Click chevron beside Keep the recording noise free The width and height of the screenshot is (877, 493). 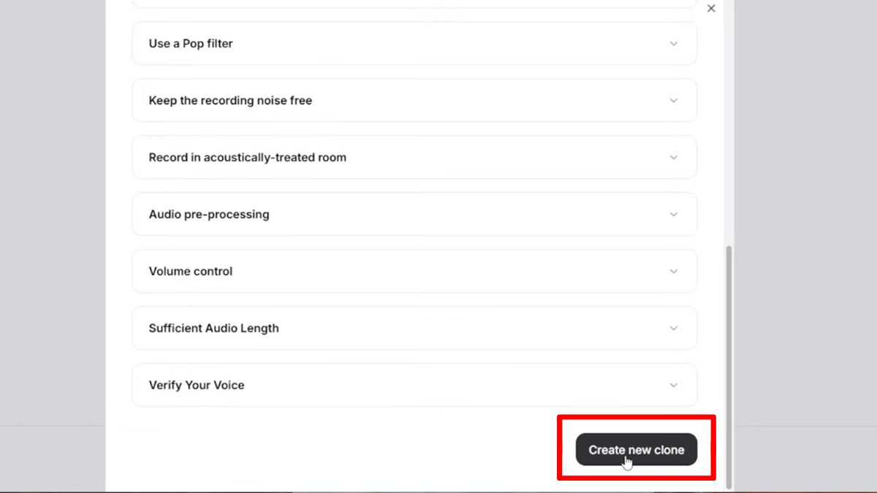pos(674,101)
